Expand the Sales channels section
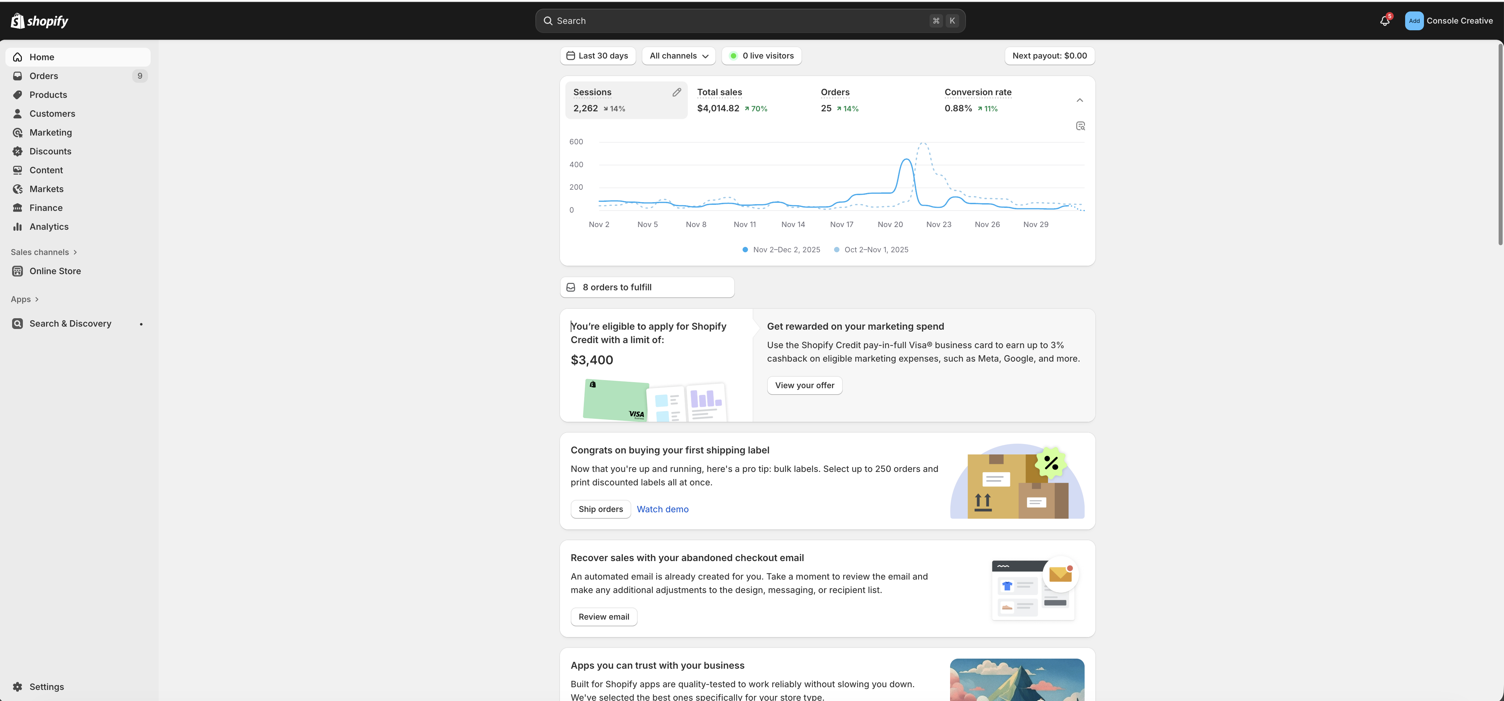 (44, 252)
